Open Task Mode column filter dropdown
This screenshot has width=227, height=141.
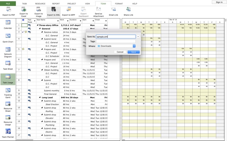coord(35,21)
